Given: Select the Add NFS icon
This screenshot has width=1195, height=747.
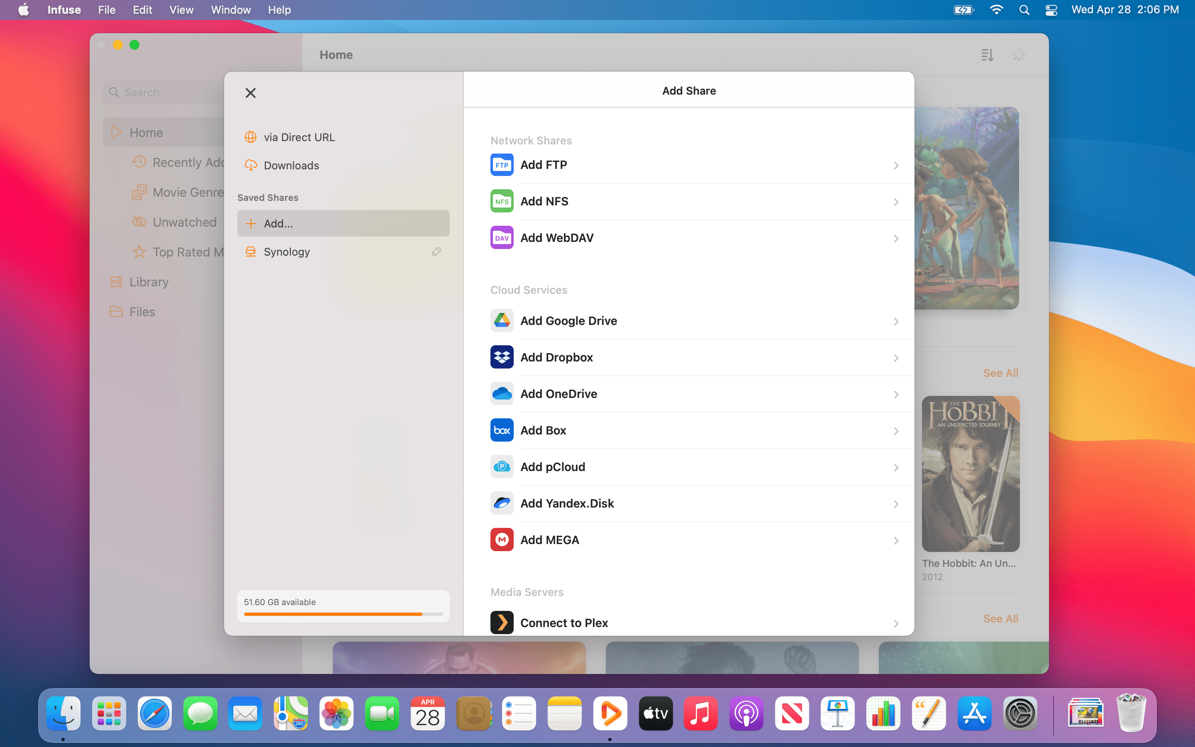Looking at the screenshot, I should click(501, 201).
